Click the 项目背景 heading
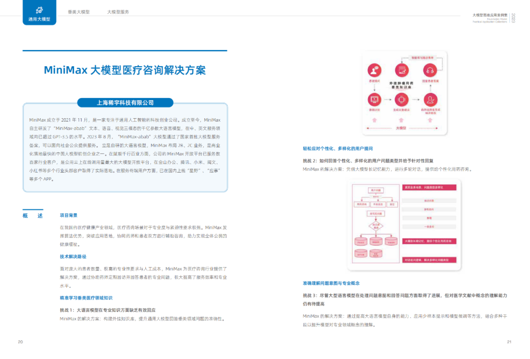 point(69,215)
